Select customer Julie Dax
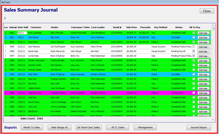The height and width of the screenshot is (134, 219). pos(32,97)
